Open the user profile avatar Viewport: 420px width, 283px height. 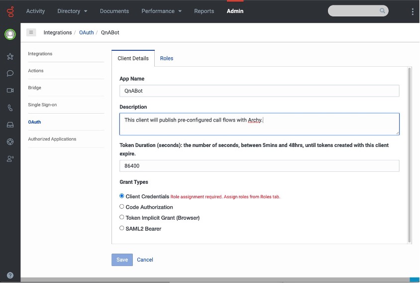[x=10, y=34]
